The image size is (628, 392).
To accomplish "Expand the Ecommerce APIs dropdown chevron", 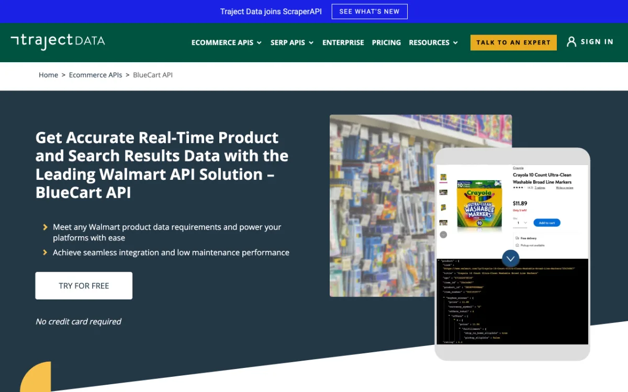I will click(x=259, y=43).
